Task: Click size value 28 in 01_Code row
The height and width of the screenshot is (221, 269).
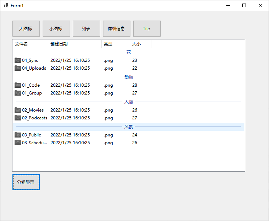Action: coord(135,85)
